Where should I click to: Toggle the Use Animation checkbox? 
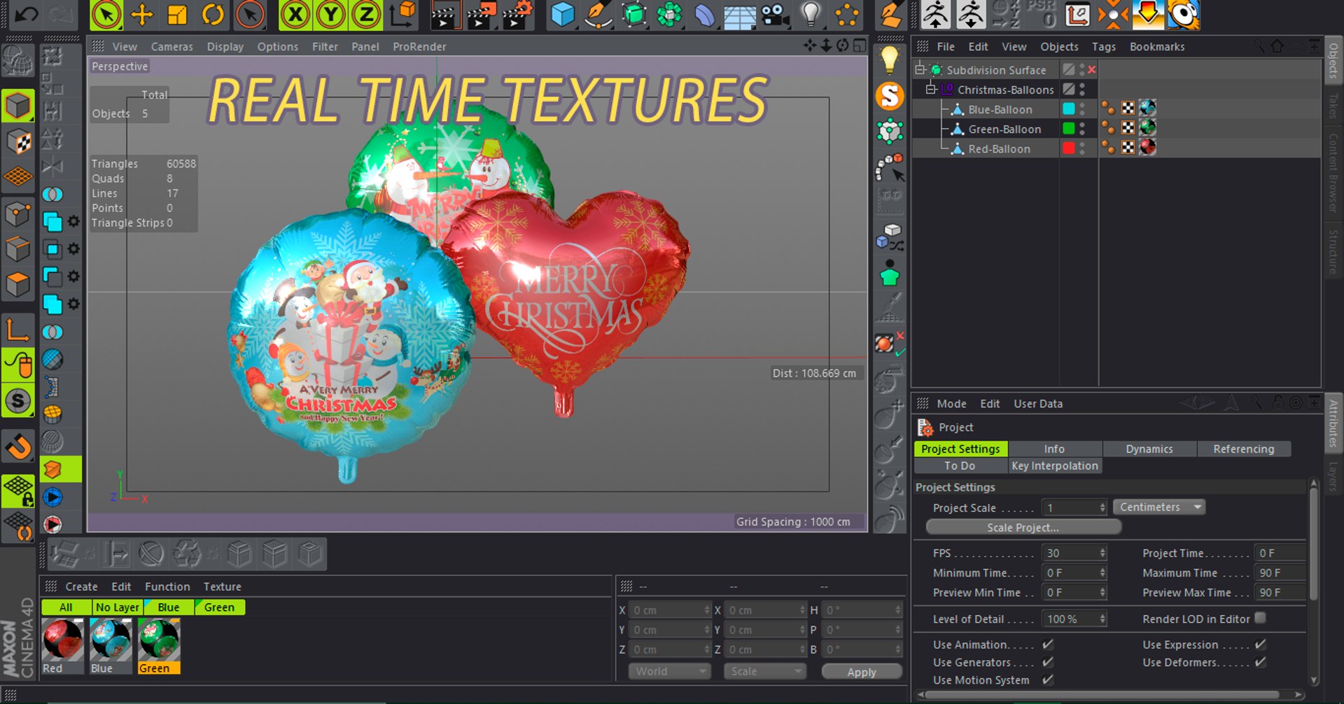(x=1048, y=645)
